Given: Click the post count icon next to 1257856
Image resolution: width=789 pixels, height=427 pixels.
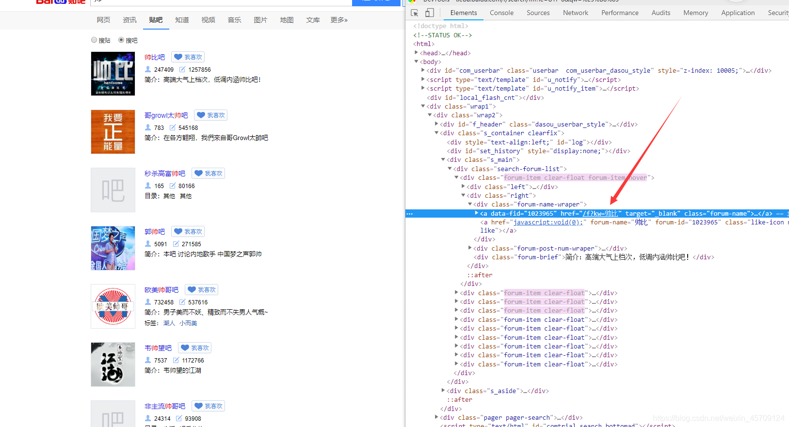Looking at the screenshot, I should 182,69.
